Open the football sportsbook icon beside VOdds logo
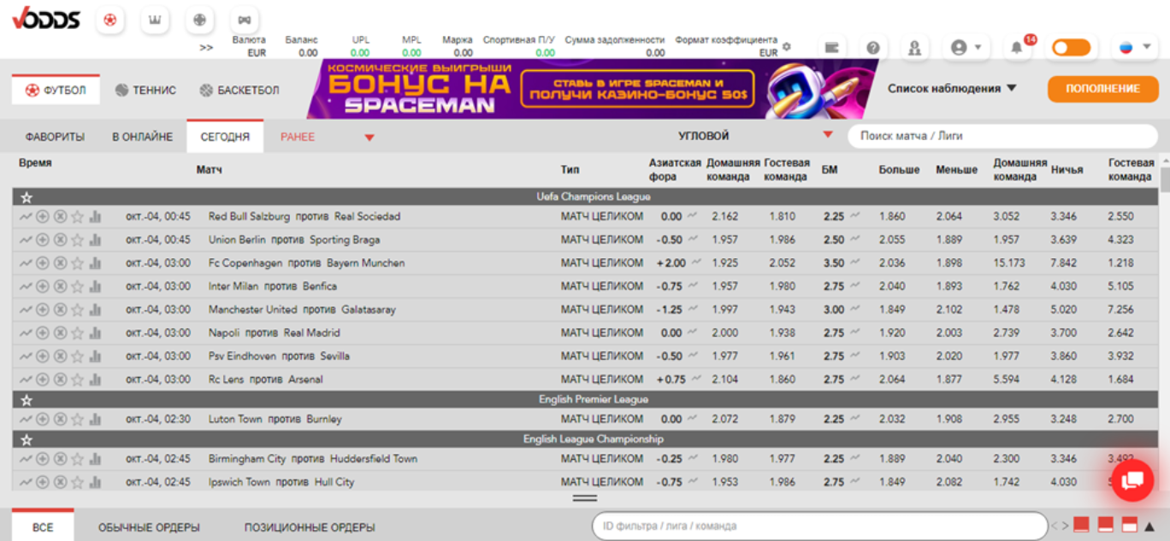1170x541 pixels. click(x=109, y=20)
